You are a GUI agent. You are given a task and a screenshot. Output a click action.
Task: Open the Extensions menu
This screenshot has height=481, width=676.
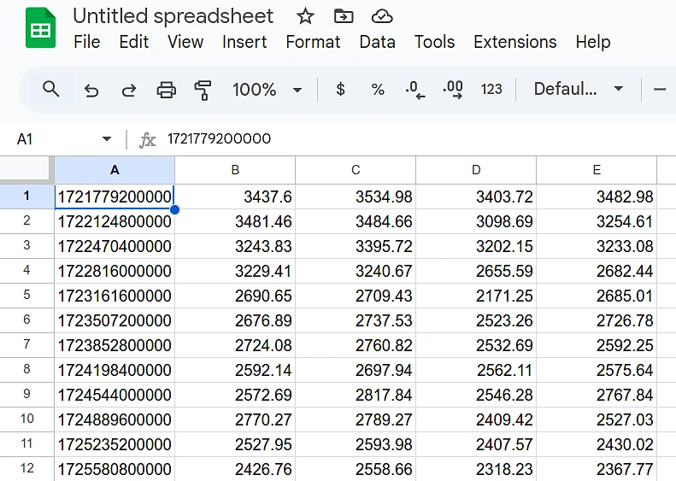coord(514,42)
